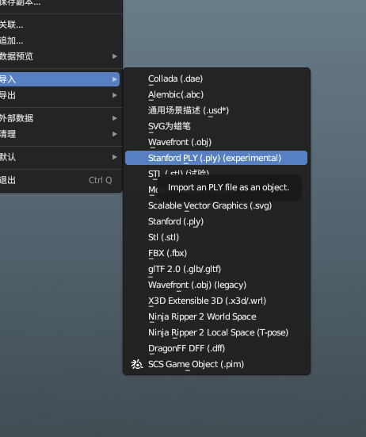
Task: Choose the 追加... menu entry
Action: (59, 40)
